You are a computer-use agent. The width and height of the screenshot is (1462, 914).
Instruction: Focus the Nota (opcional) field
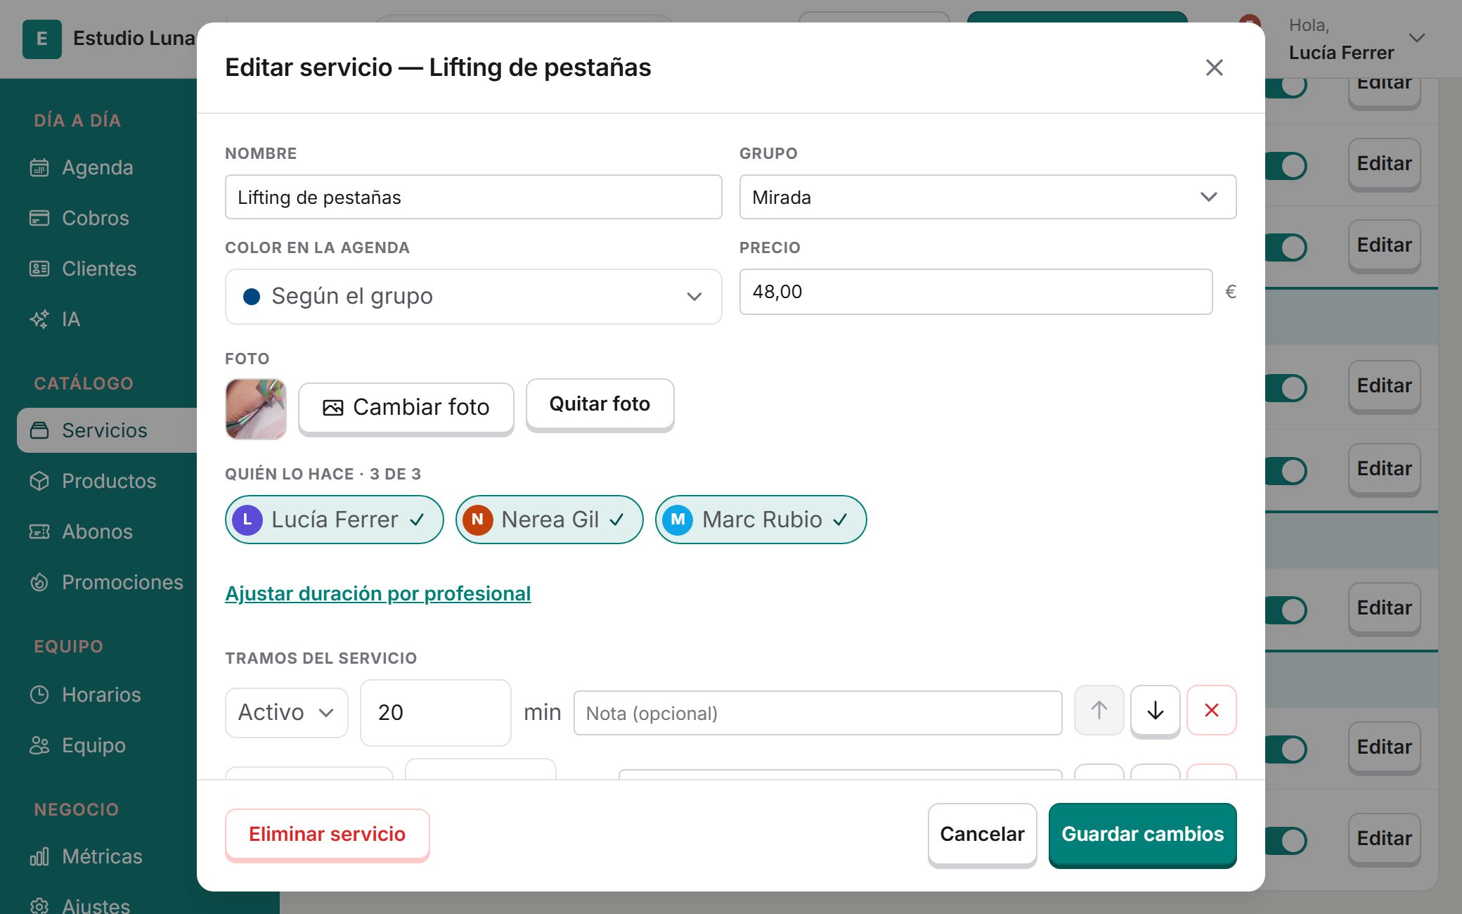click(817, 713)
